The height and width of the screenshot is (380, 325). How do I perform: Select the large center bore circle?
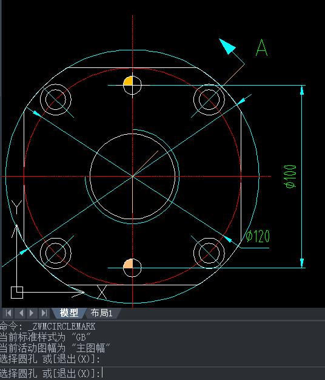click(132, 177)
